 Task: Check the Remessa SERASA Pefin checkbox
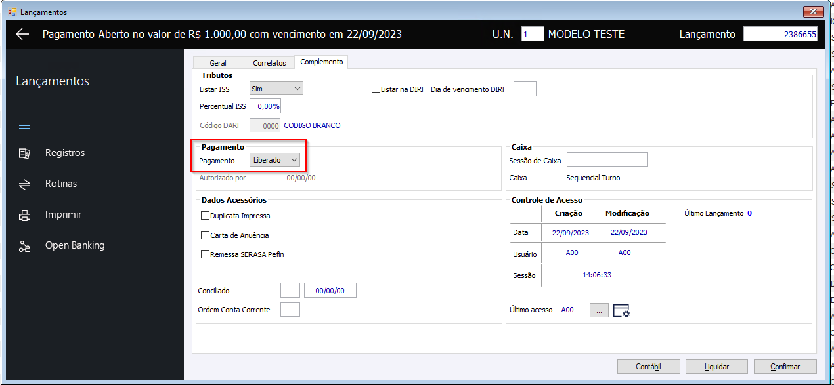(205, 254)
